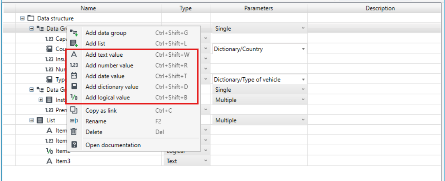
Task: Select Open documentation menu entry
Action: click(134, 145)
